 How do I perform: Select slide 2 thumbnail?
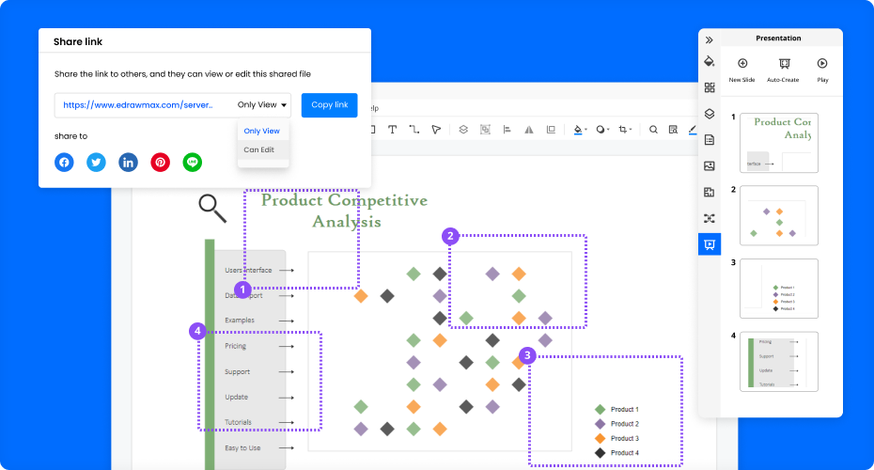pos(778,215)
